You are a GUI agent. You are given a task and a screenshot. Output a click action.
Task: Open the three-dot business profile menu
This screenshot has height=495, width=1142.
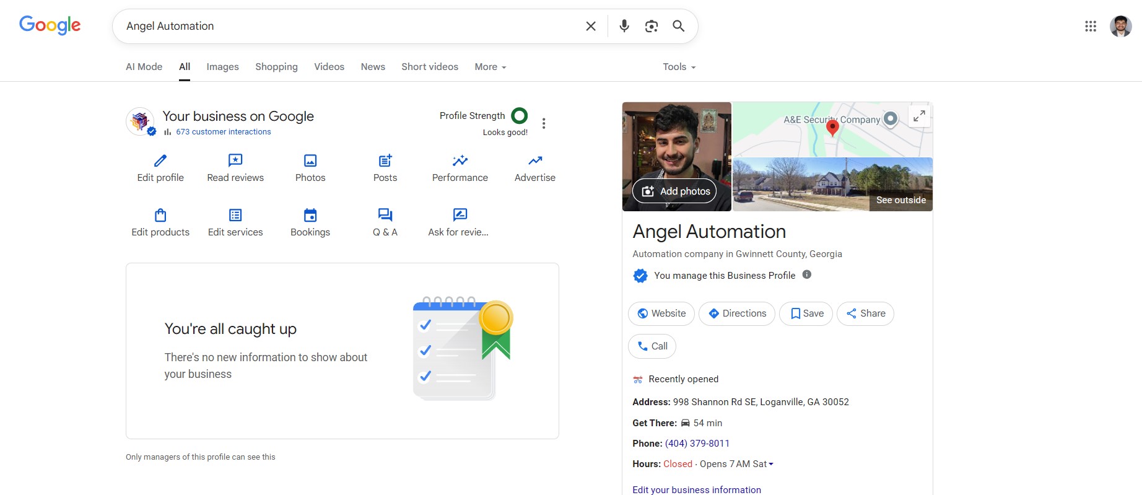[x=544, y=123]
